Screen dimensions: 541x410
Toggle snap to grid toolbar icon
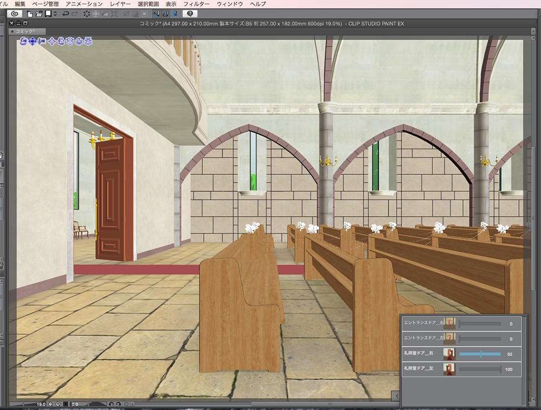pyautogui.click(x=174, y=14)
